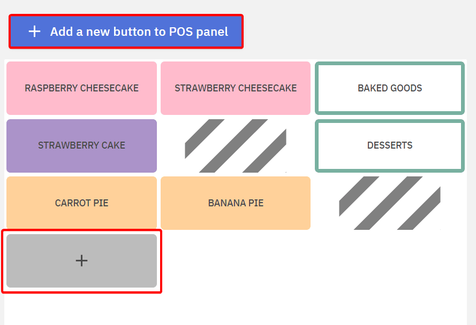Pick the Strawberry Cake product tile
Viewport: 476px width, 325px height.
tap(81, 145)
